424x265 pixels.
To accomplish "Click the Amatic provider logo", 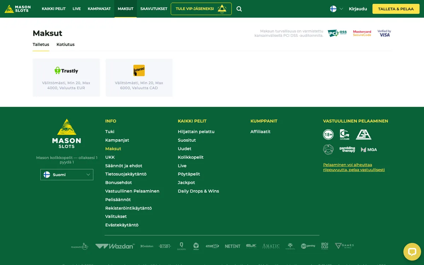I will [271, 246].
